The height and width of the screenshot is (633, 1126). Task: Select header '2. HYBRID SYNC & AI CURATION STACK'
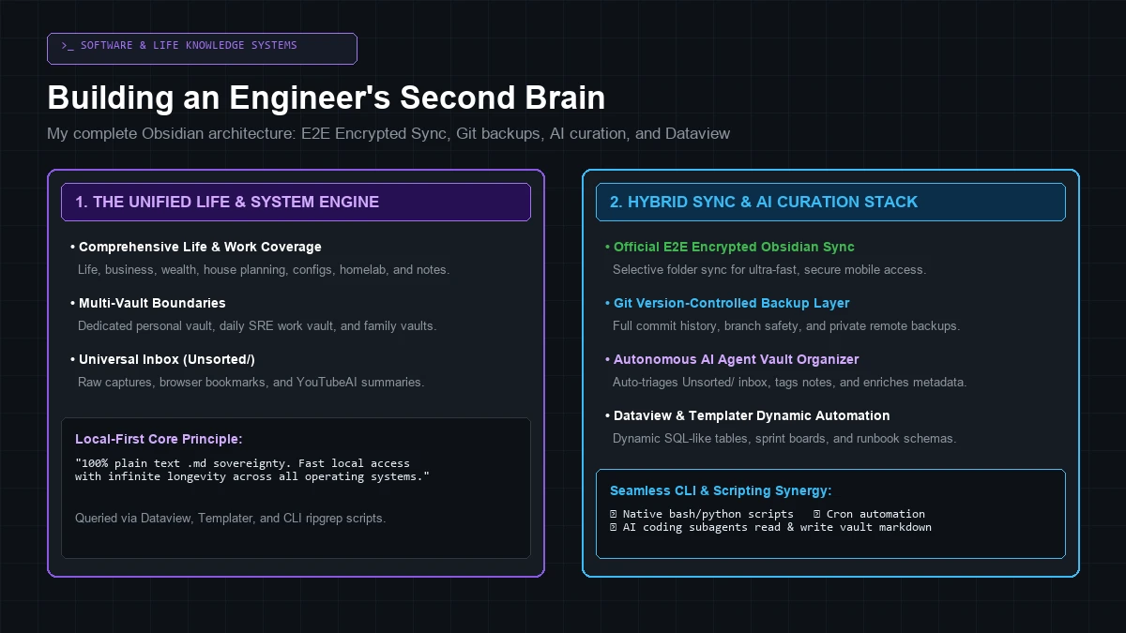[830, 202]
